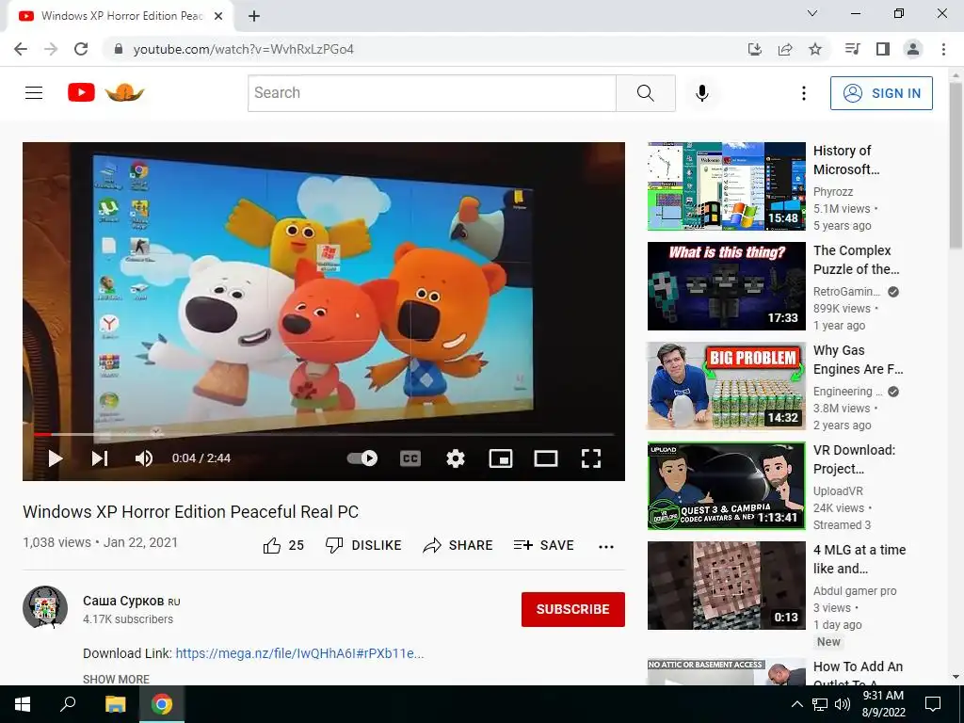Save video to a playlist

pos(543,545)
